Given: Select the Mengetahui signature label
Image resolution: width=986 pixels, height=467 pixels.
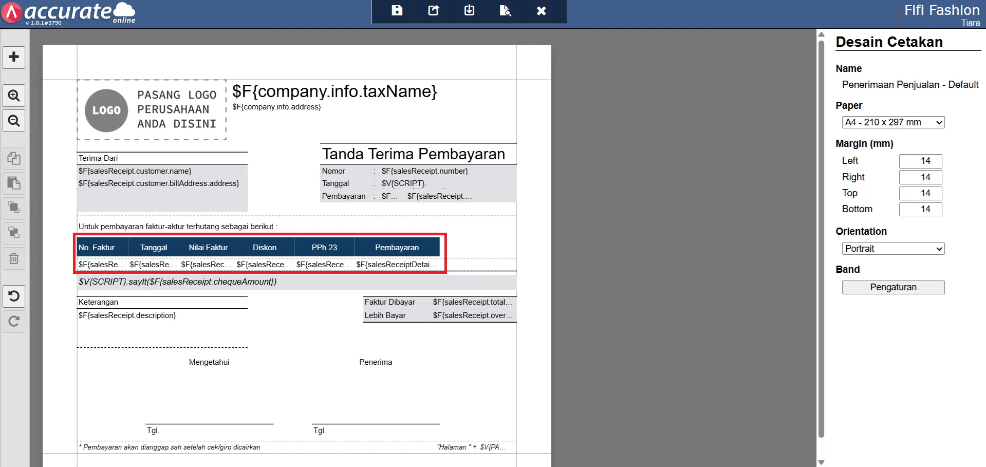Looking at the screenshot, I should pyautogui.click(x=209, y=362).
